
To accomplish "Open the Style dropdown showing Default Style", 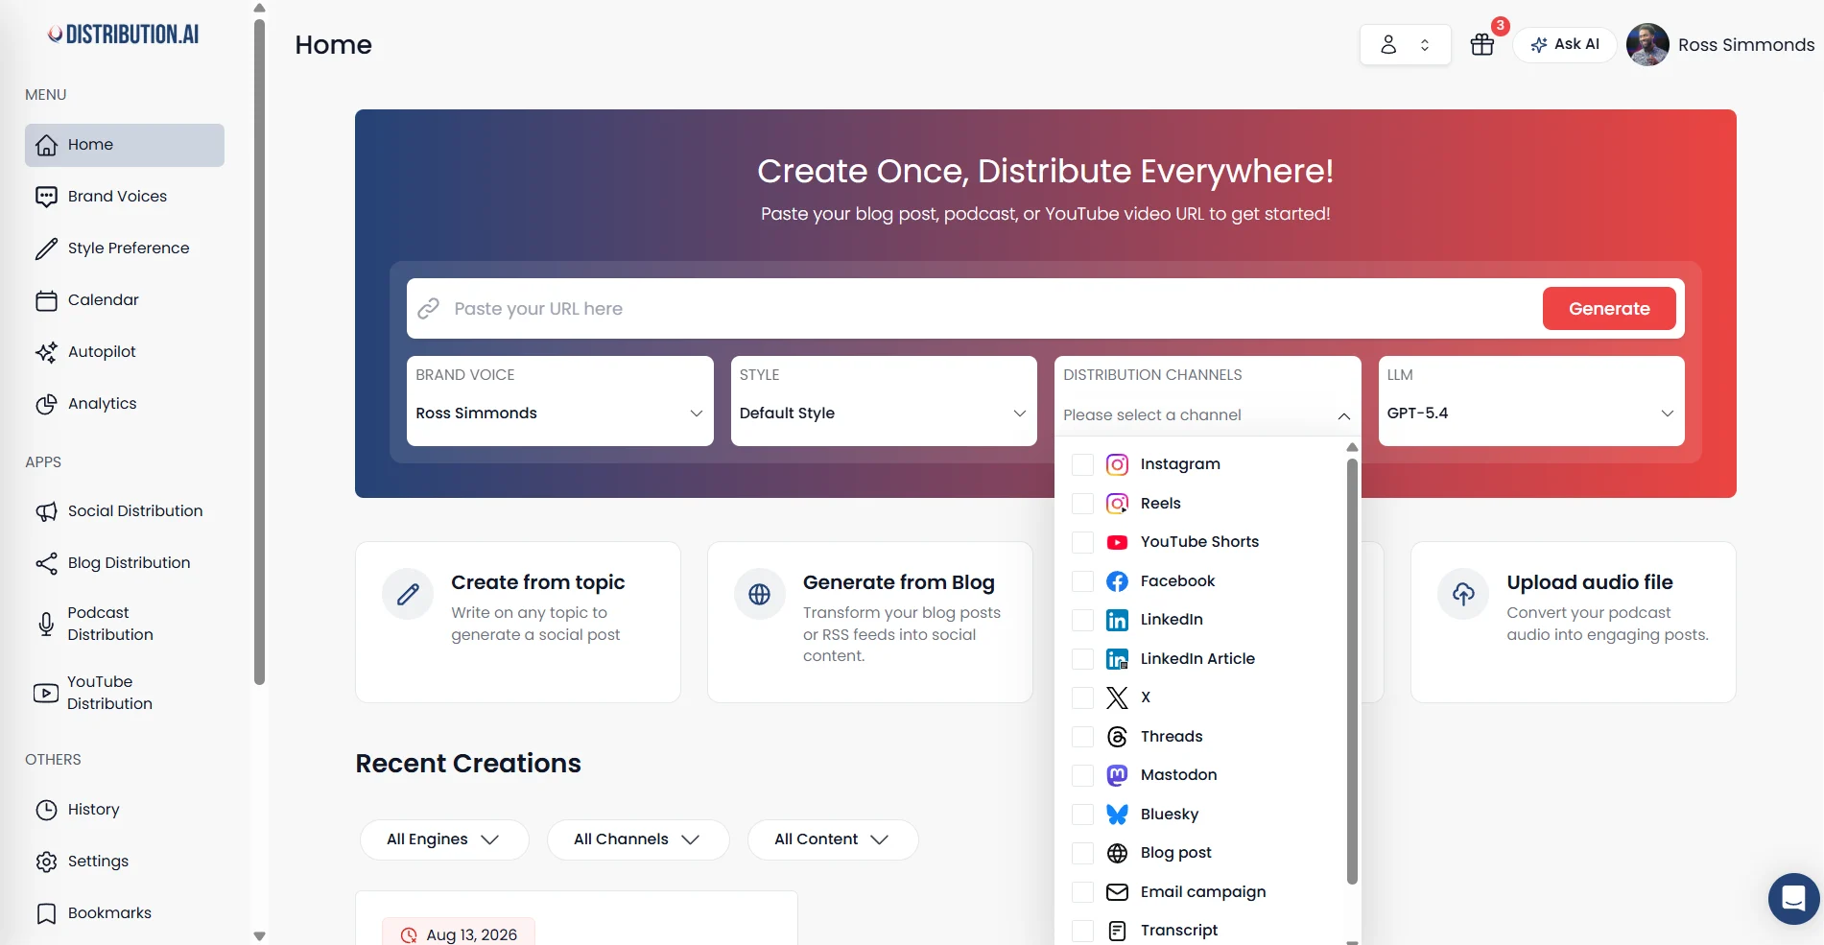I will pos(884,401).
